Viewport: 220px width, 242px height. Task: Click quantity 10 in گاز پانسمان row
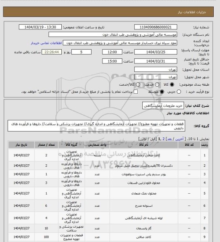click(46, 228)
